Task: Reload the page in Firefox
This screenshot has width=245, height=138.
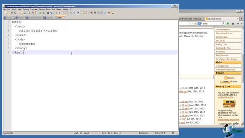Action: tap(195, 24)
